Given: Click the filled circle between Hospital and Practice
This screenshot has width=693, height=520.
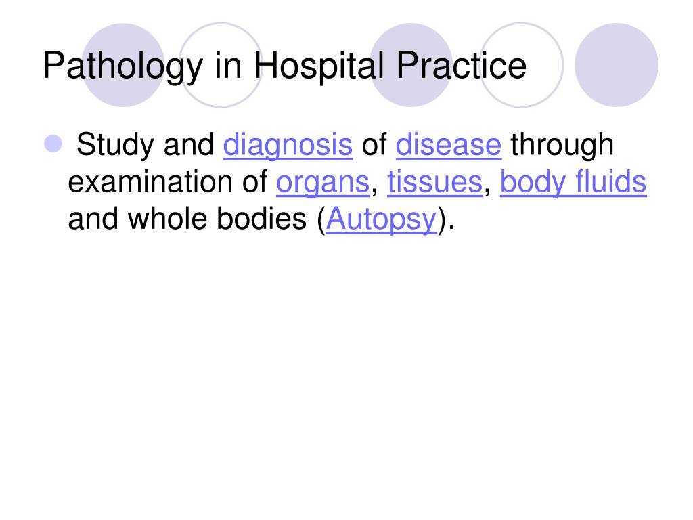Looking at the screenshot, I should [411, 65].
